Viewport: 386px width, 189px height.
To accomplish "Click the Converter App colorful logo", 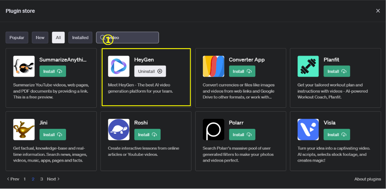I will (x=214, y=66).
